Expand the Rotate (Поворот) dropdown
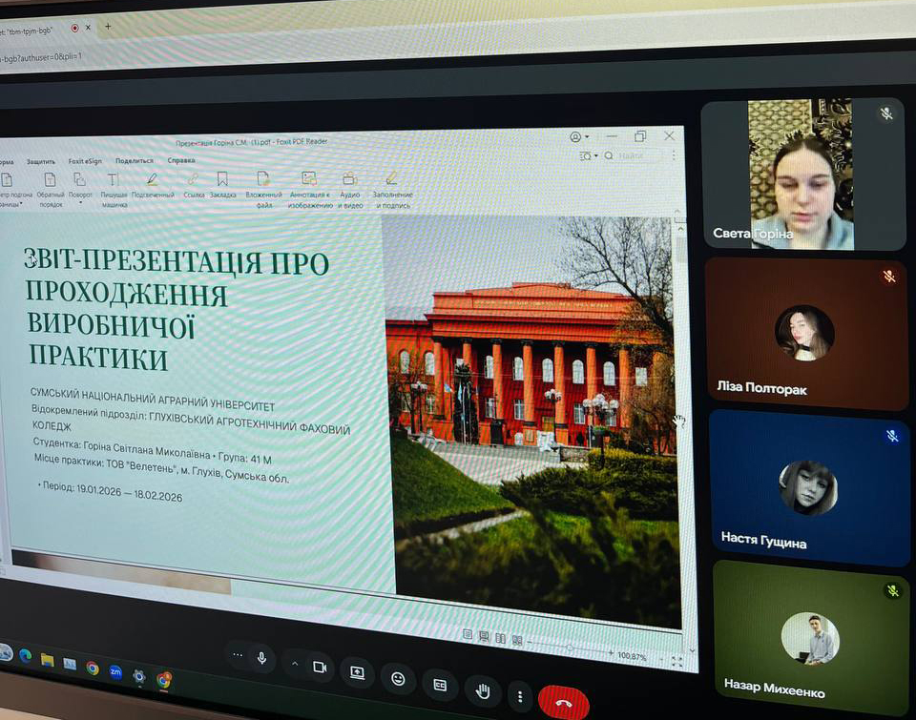The height and width of the screenshot is (720, 916). tap(81, 202)
